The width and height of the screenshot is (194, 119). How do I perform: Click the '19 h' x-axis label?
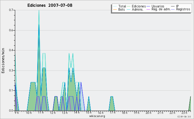point(136,113)
